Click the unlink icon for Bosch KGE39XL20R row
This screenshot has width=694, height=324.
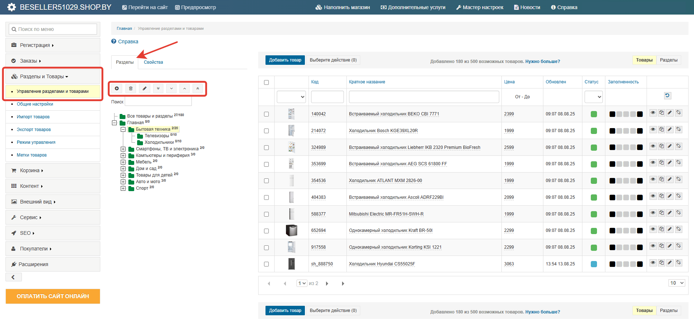(x=679, y=130)
